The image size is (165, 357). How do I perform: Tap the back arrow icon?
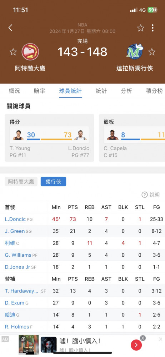click(10, 28)
